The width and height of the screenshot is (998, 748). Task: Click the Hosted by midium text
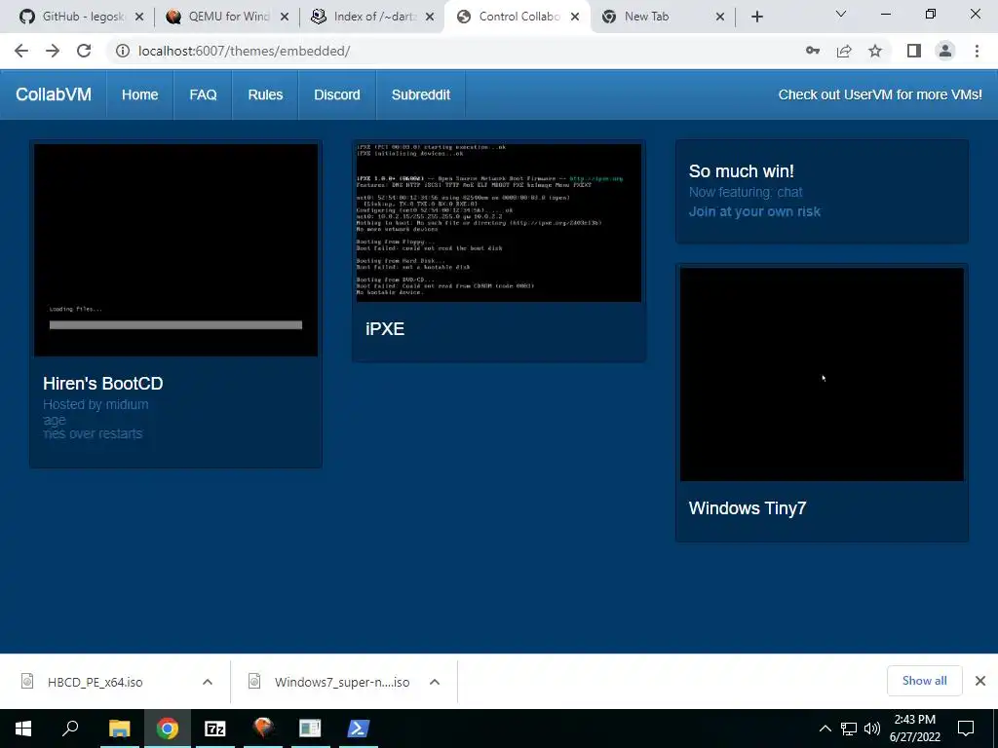tap(96, 404)
